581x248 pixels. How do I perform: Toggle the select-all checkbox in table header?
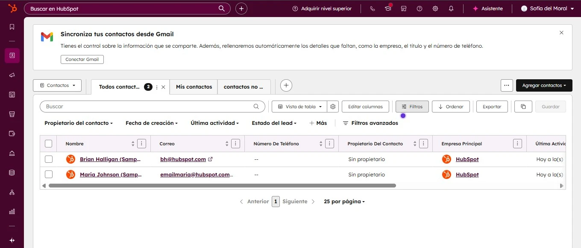tap(49, 144)
